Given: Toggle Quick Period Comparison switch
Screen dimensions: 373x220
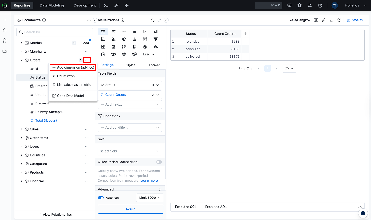Looking at the screenshot, I should [x=159, y=162].
